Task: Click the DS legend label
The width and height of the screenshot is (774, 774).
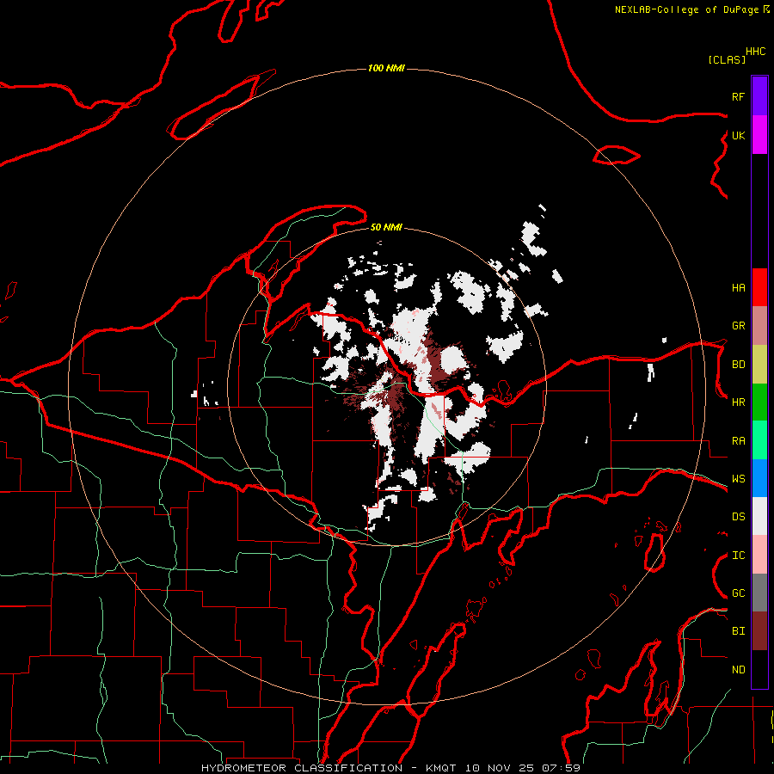Action: point(738,517)
